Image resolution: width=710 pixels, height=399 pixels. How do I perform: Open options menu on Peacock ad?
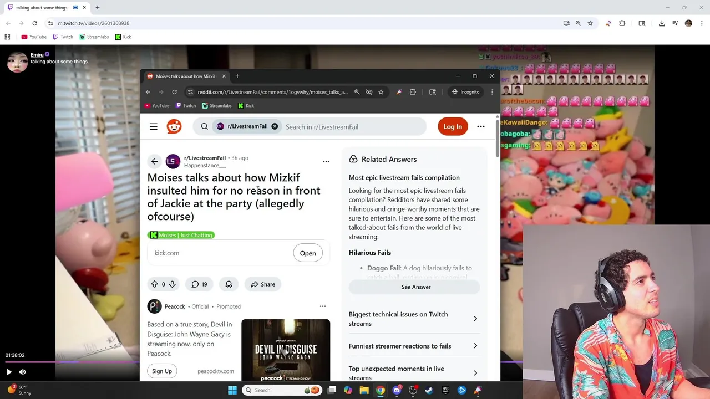pyautogui.click(x=323, y=306)
